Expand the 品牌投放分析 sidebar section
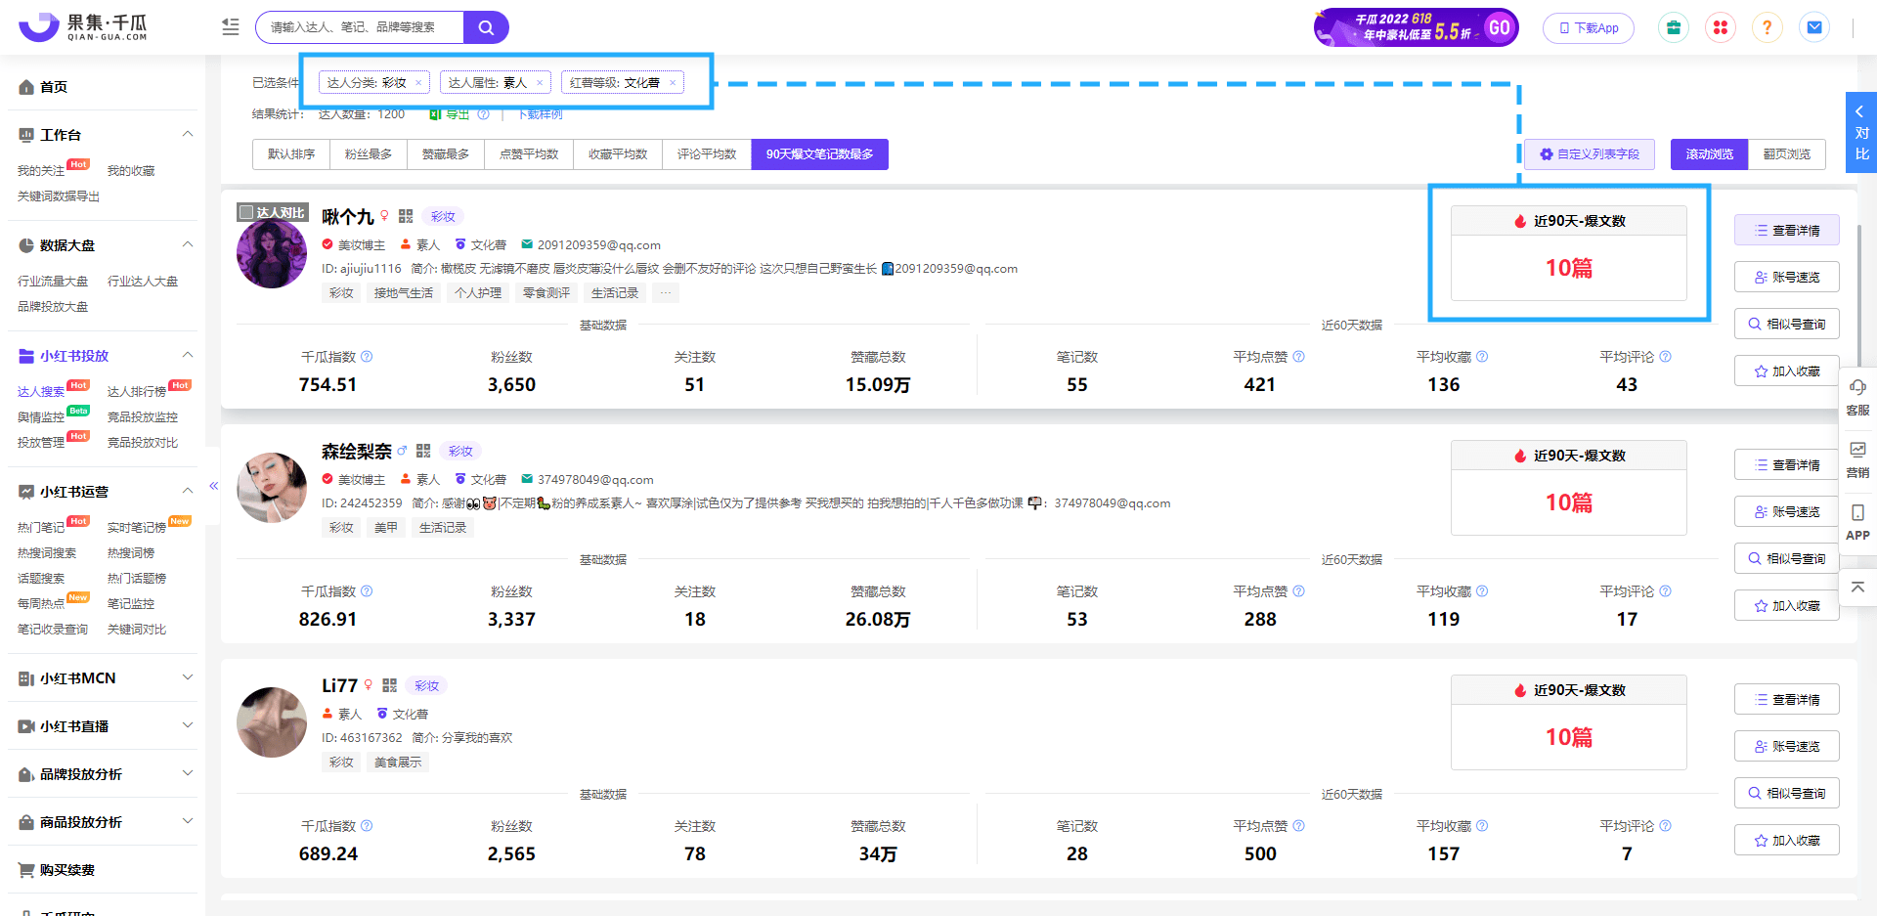The image size is (1877, 916). click(188, 773)
